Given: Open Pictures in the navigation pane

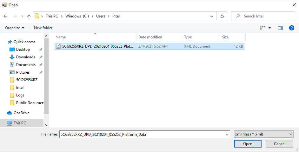Looking at the screenshot, I should 23,72.
